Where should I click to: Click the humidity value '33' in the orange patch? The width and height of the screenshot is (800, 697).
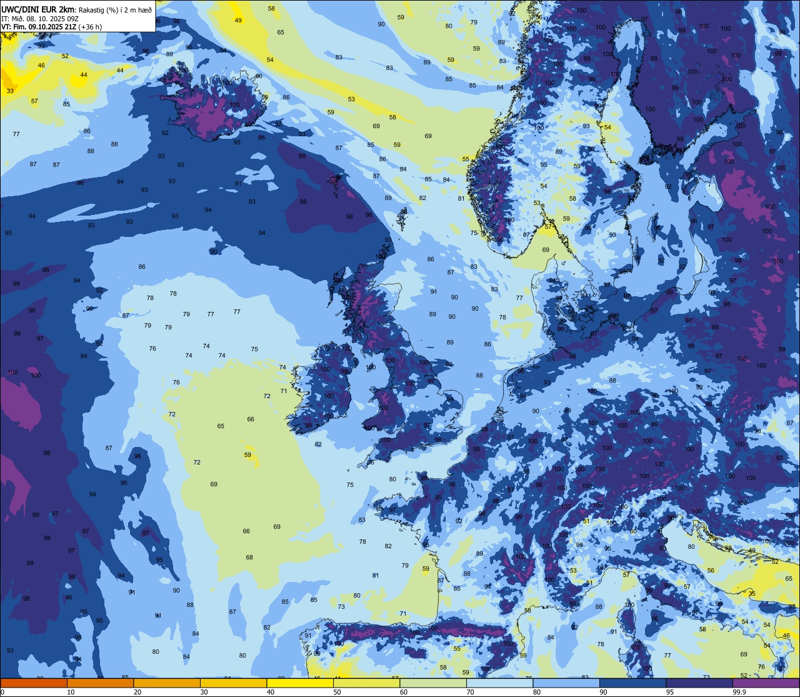pyautogui.click(x=10, y=91)
